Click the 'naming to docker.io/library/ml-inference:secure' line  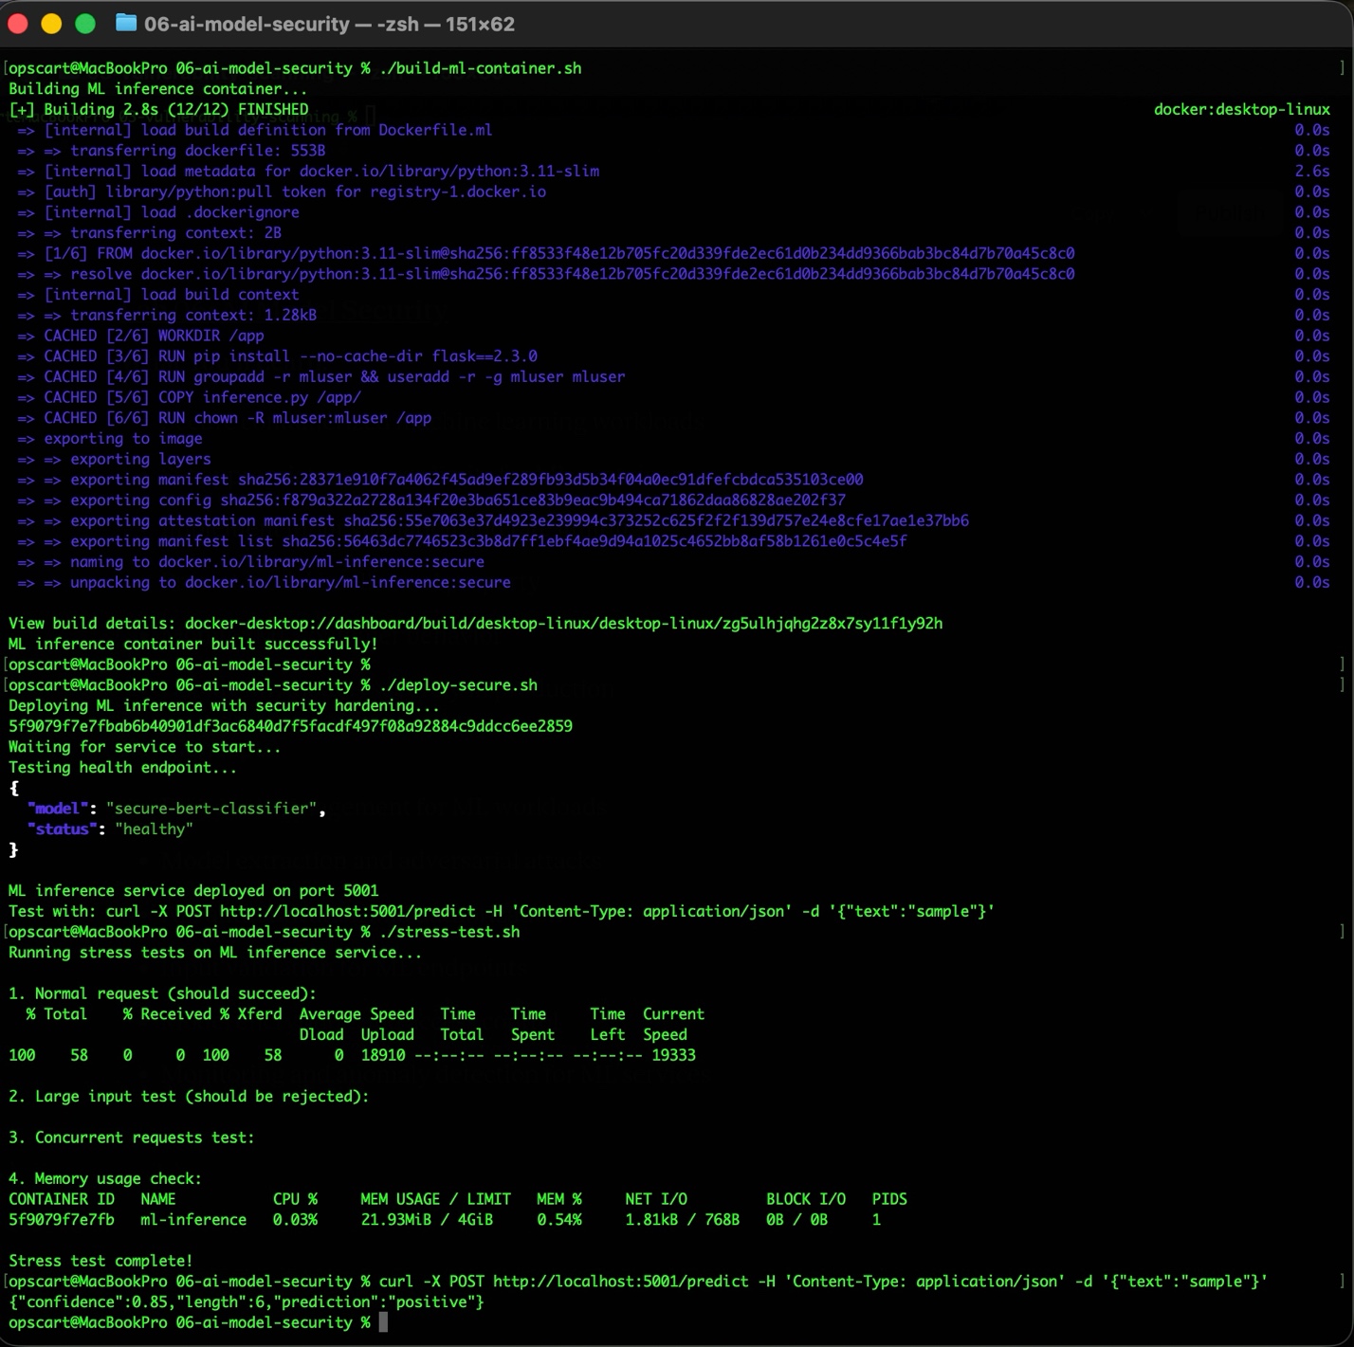250,561
